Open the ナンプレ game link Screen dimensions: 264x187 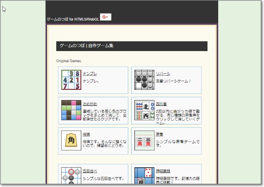point(90,74)
